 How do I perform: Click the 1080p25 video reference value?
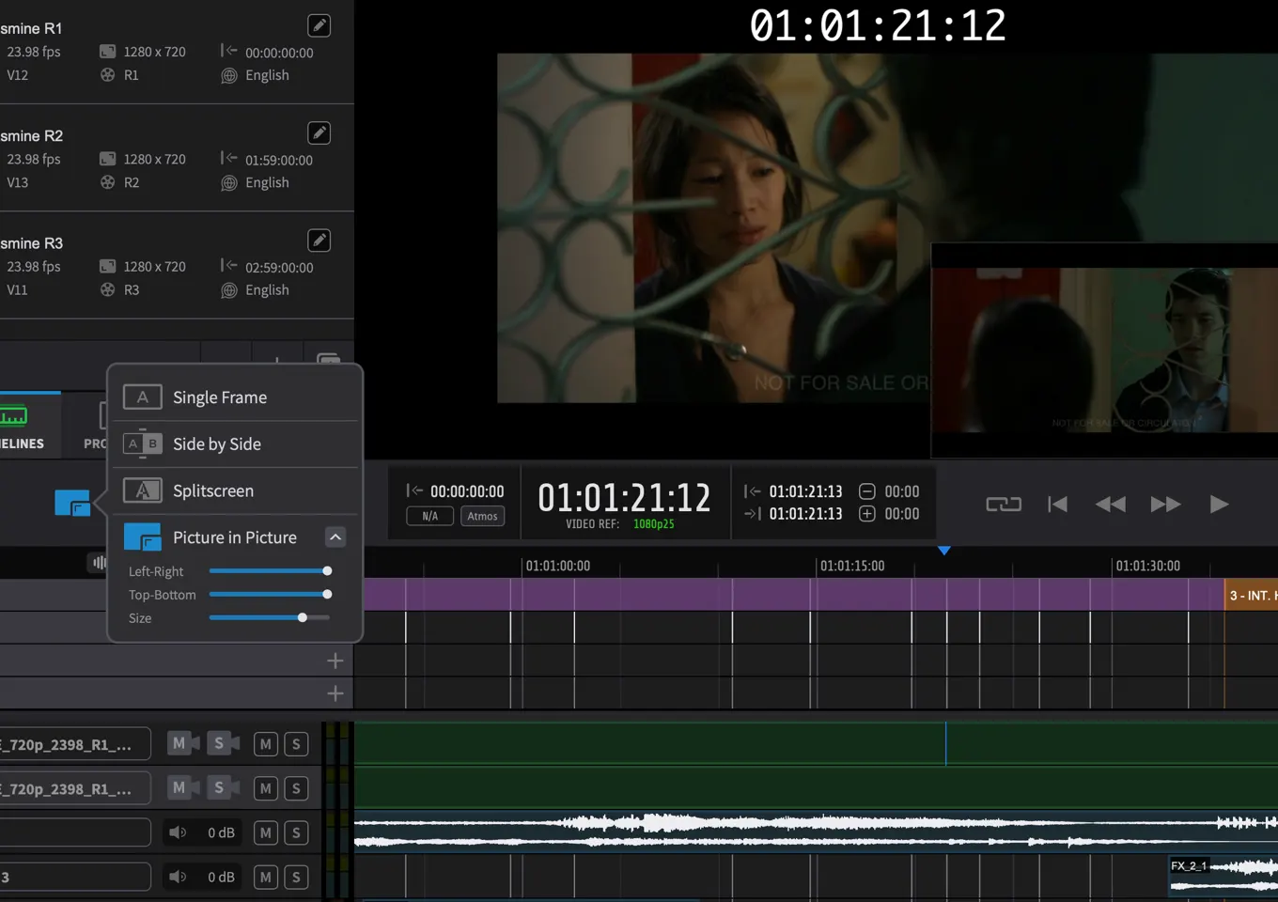pos(653,523)
